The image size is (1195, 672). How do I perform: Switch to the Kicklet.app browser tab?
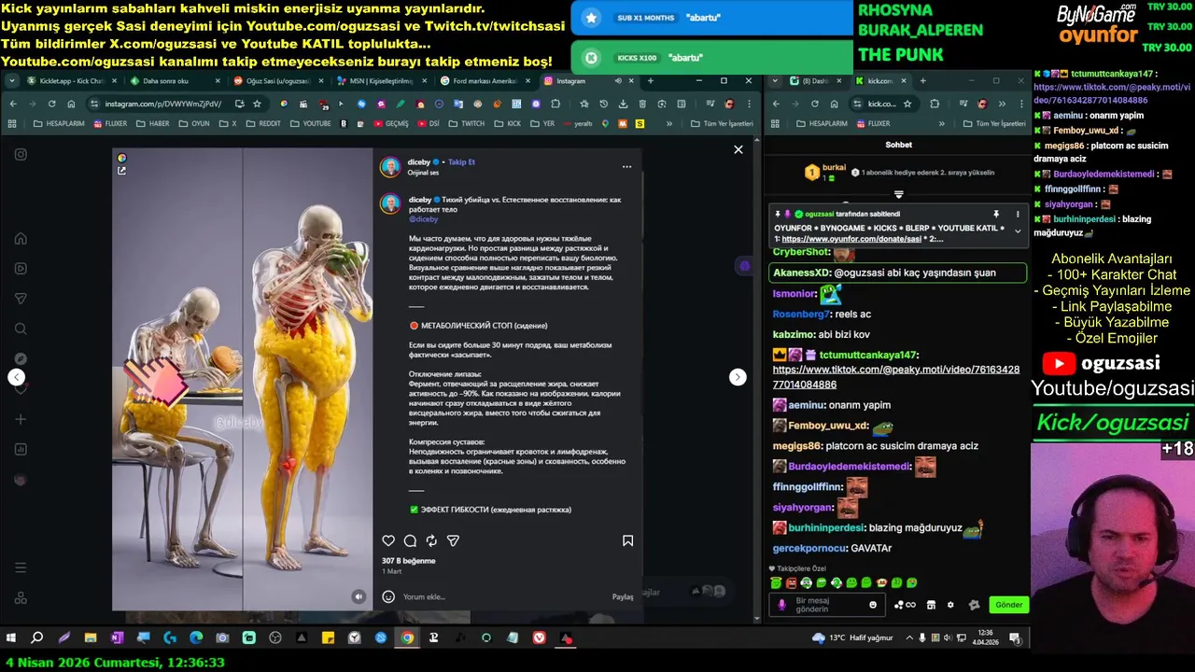(70, 81)
